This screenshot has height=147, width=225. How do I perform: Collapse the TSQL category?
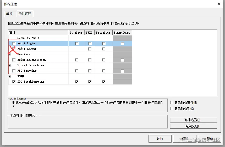[x=10, y=76]
